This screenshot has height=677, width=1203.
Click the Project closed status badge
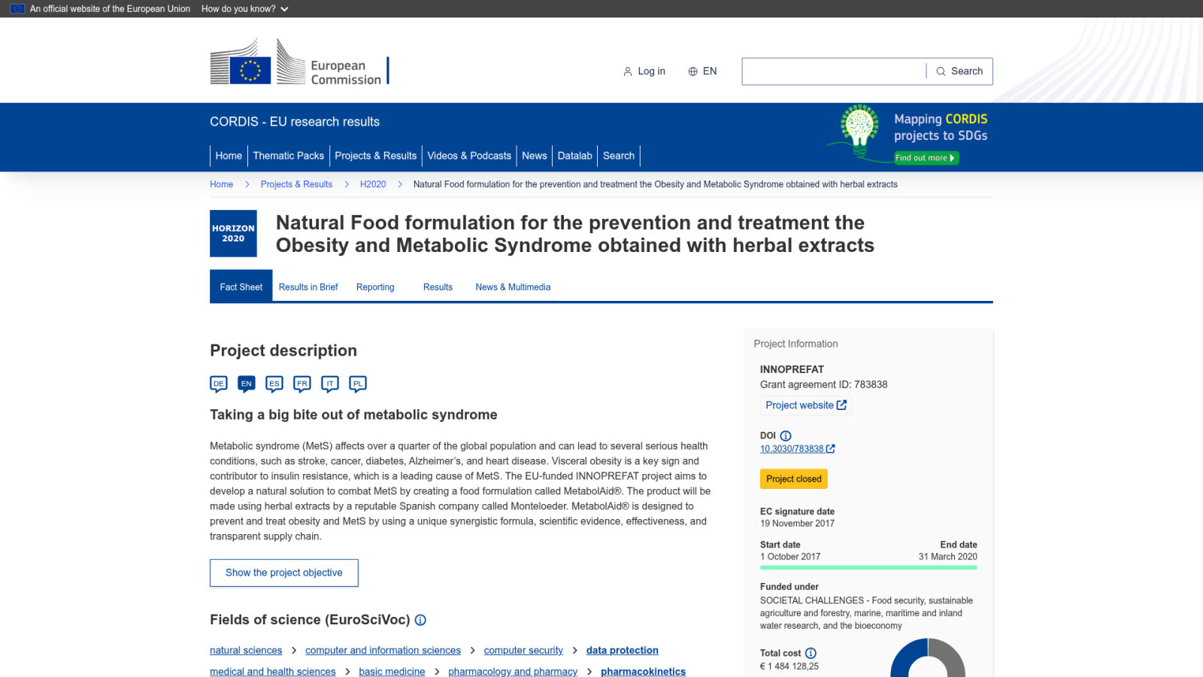[x=794, y=479]
